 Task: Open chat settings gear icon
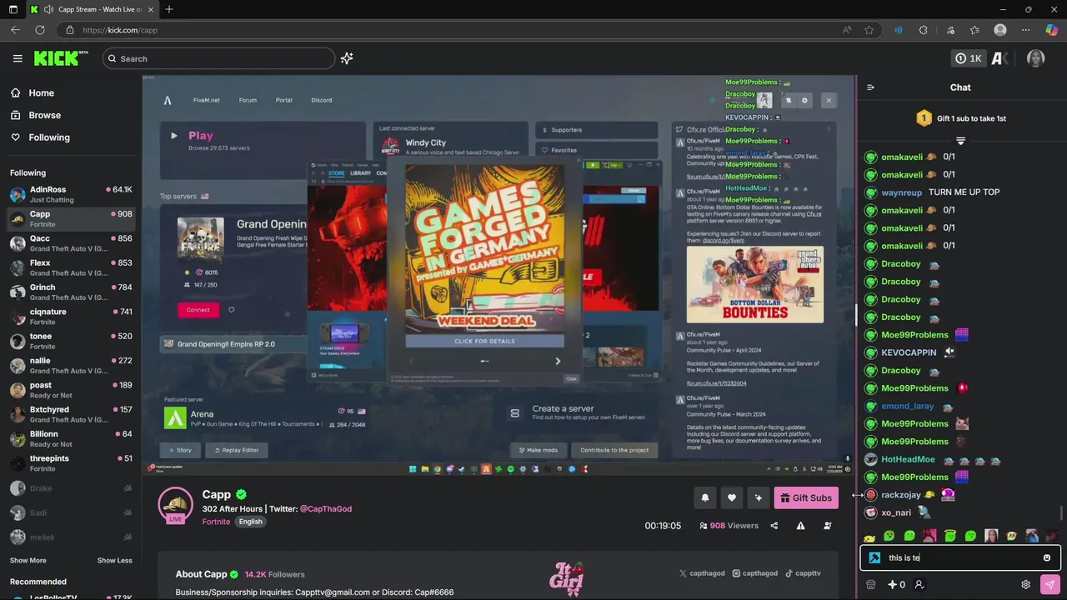pos(1025,585)
